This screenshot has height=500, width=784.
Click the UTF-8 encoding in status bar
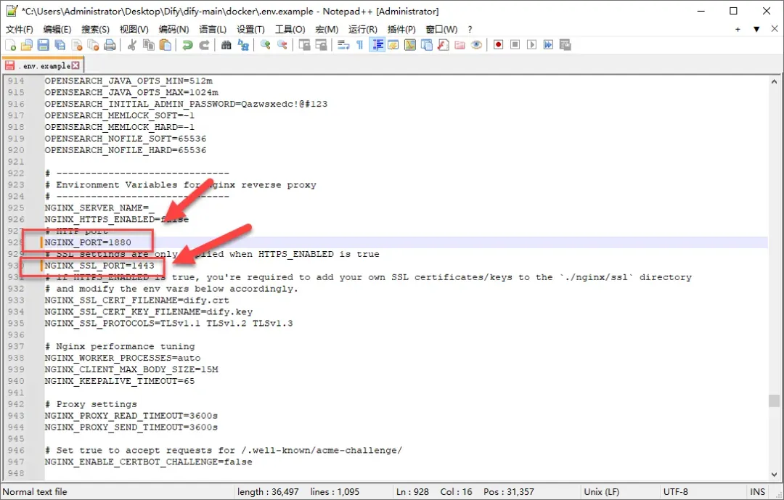click(x=675, y=491)
